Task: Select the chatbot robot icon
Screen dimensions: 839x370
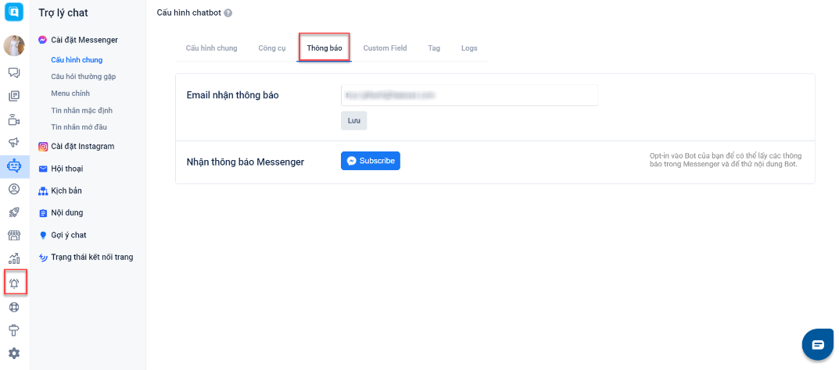Action: [x=14, y=166]
